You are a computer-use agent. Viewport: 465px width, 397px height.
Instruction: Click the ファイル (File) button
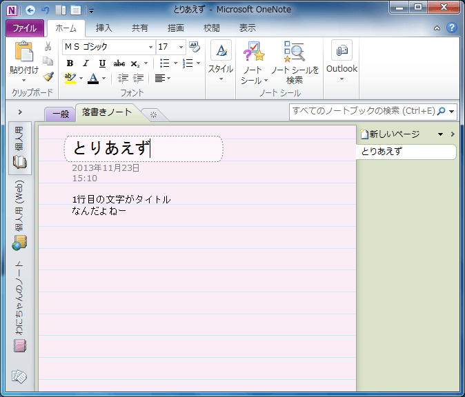tap(25, 28)
